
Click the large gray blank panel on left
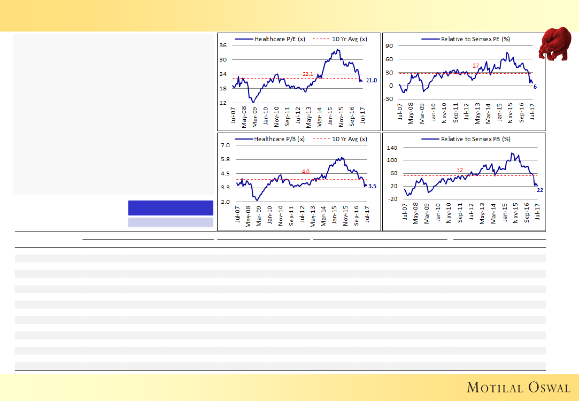tap(112, 113)
